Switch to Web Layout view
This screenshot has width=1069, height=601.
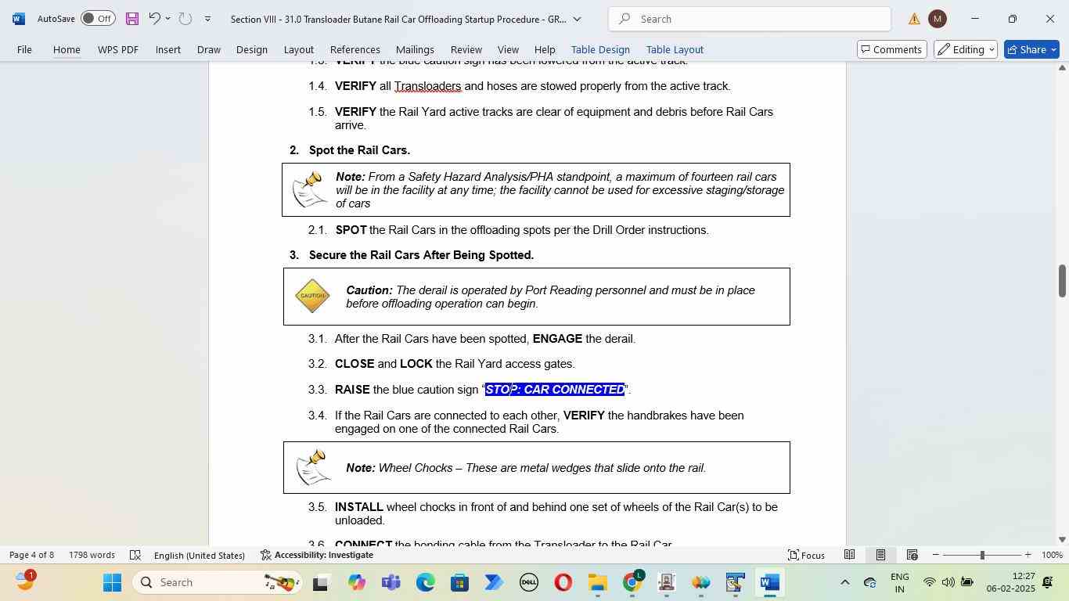coord(912,555)
